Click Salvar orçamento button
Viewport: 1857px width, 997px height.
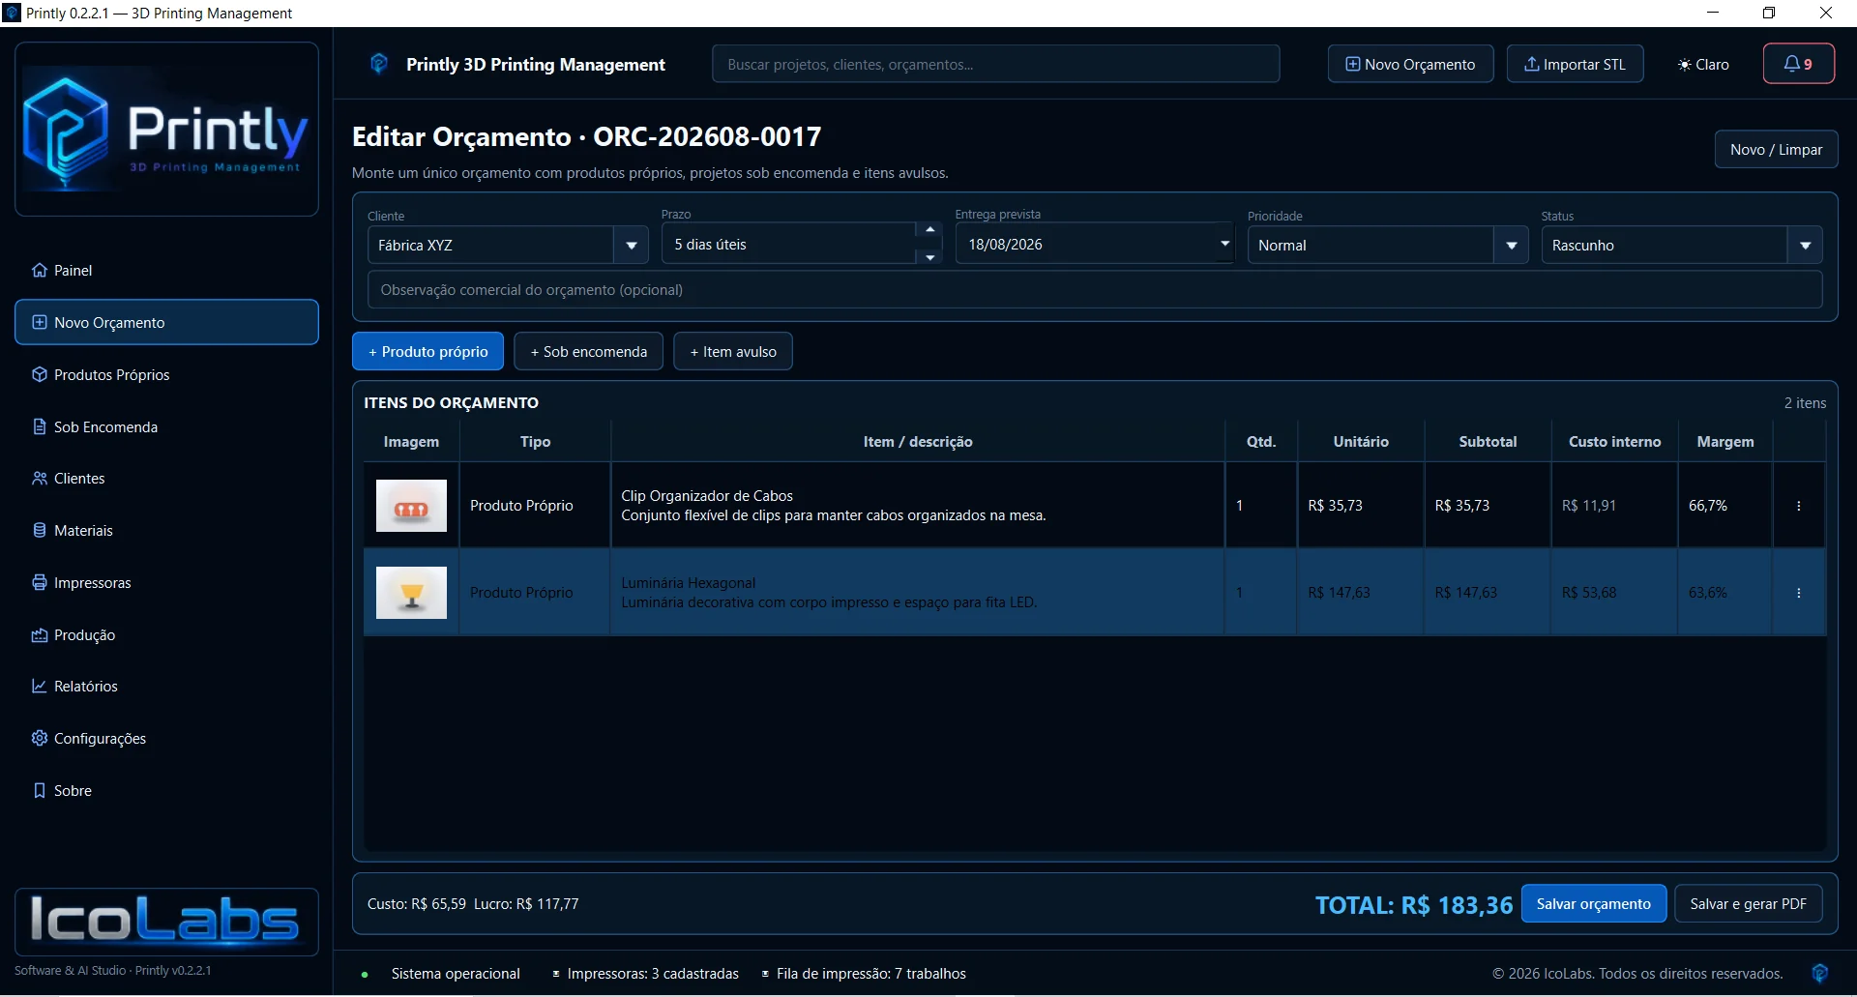pyautogui.click(x=1593, y=903)
